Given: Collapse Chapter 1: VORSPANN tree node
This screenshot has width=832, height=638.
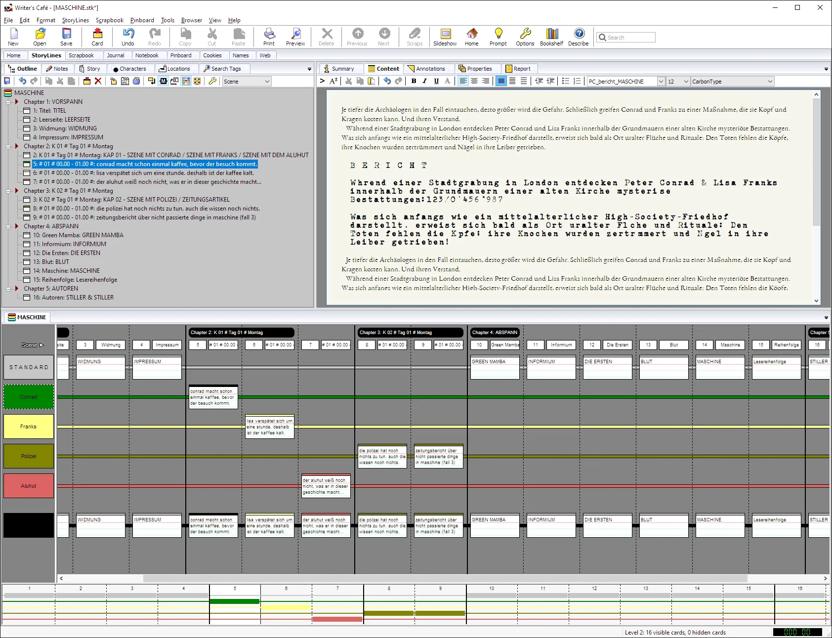Looking at the screenshot, I should [8, 102].
